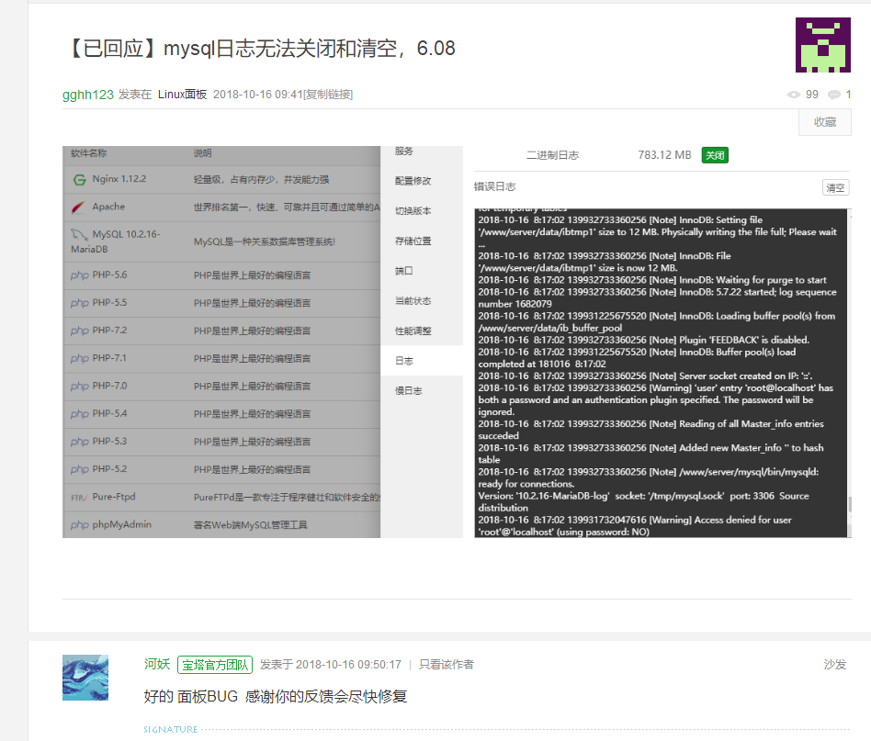Select the 当前状态 tab
Image resolution: width=871 pixels, height=741 pixels.
coord(413,301)
